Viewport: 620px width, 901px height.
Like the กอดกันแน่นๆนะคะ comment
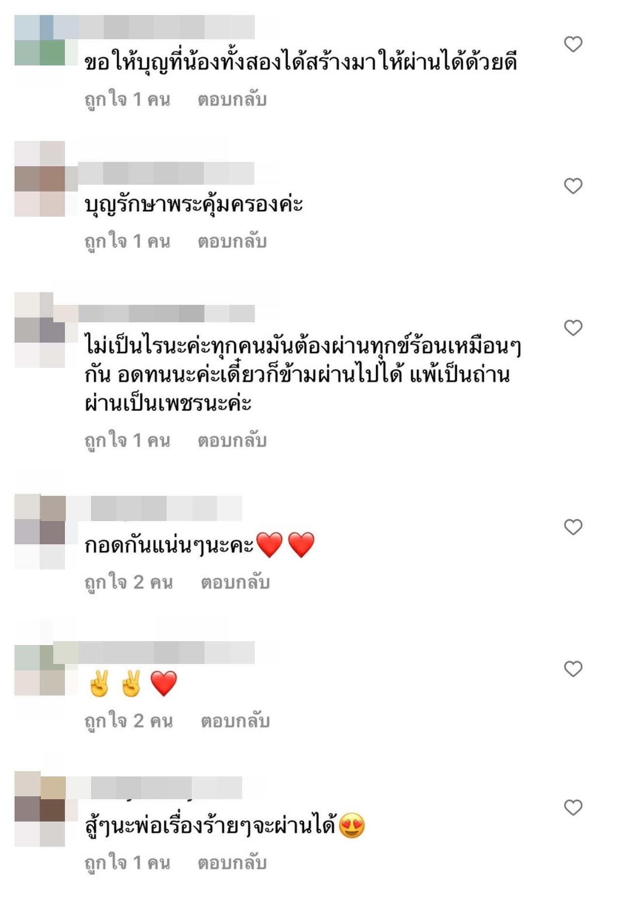click(x=573, y=527)
